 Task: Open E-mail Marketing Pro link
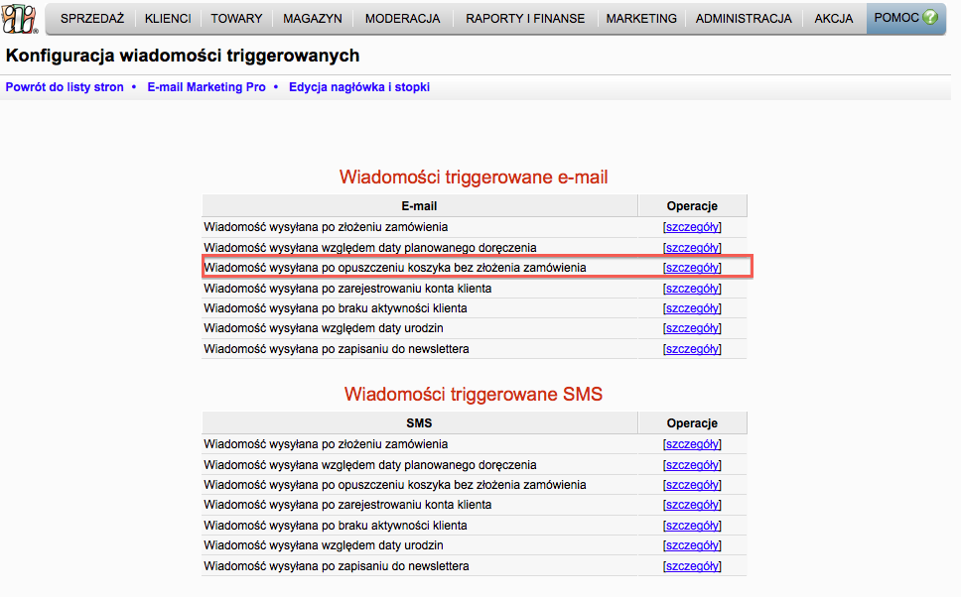point(206,87)
